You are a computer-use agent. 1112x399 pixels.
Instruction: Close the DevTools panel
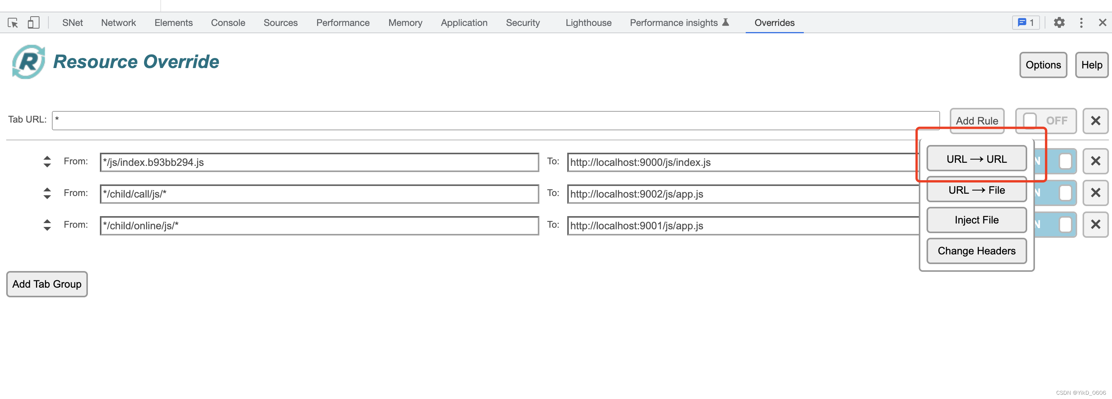click(1102, 22)
